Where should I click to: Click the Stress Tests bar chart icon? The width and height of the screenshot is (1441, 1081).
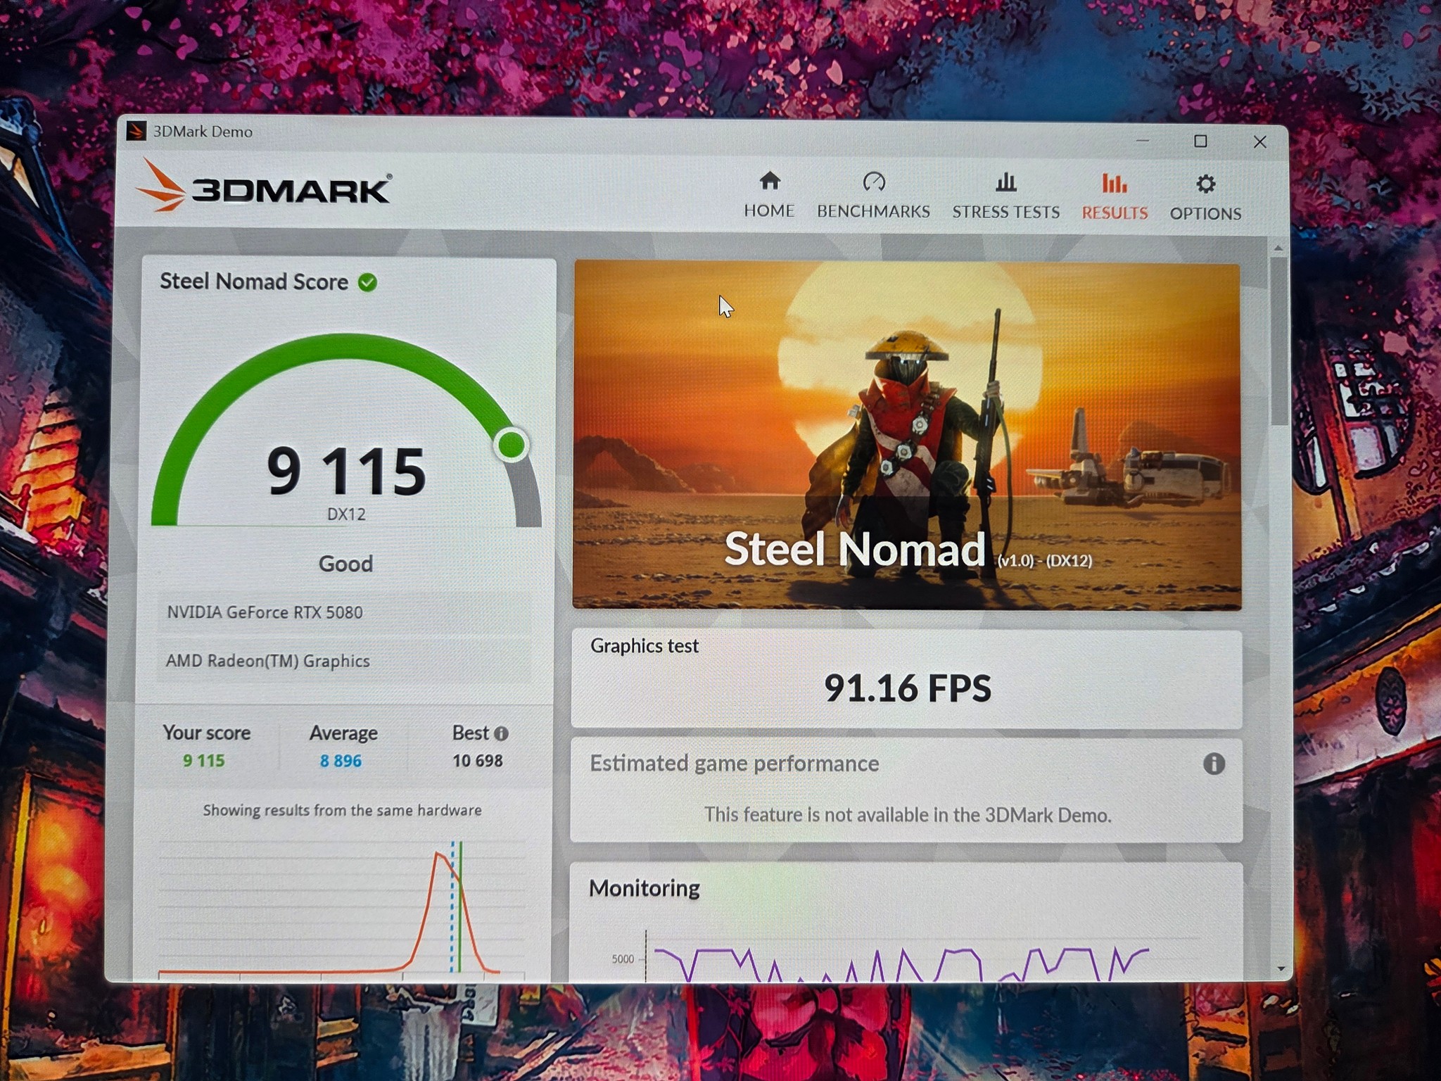point(1006,182)
